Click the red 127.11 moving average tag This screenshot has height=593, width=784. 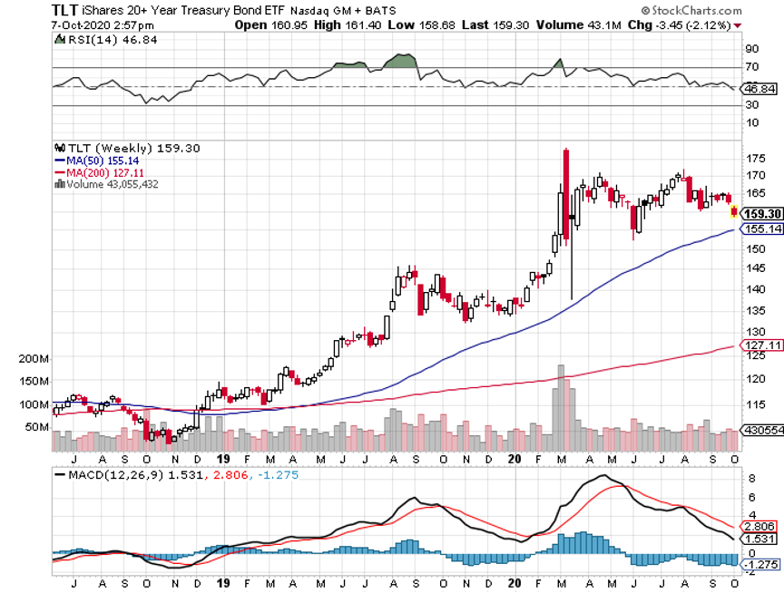[x=759, y=345]
